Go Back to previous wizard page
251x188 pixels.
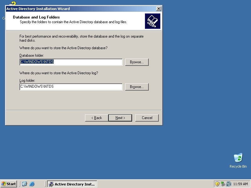pos(97,118)
